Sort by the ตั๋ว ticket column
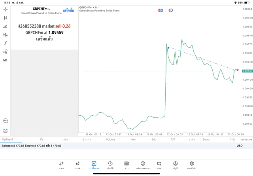253x176 pixels. click(x=41, y=139)
